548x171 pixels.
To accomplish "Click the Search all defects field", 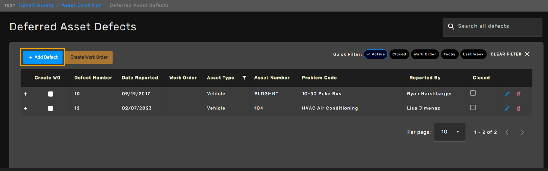I will pyautogui.click(x=497, y=26).
